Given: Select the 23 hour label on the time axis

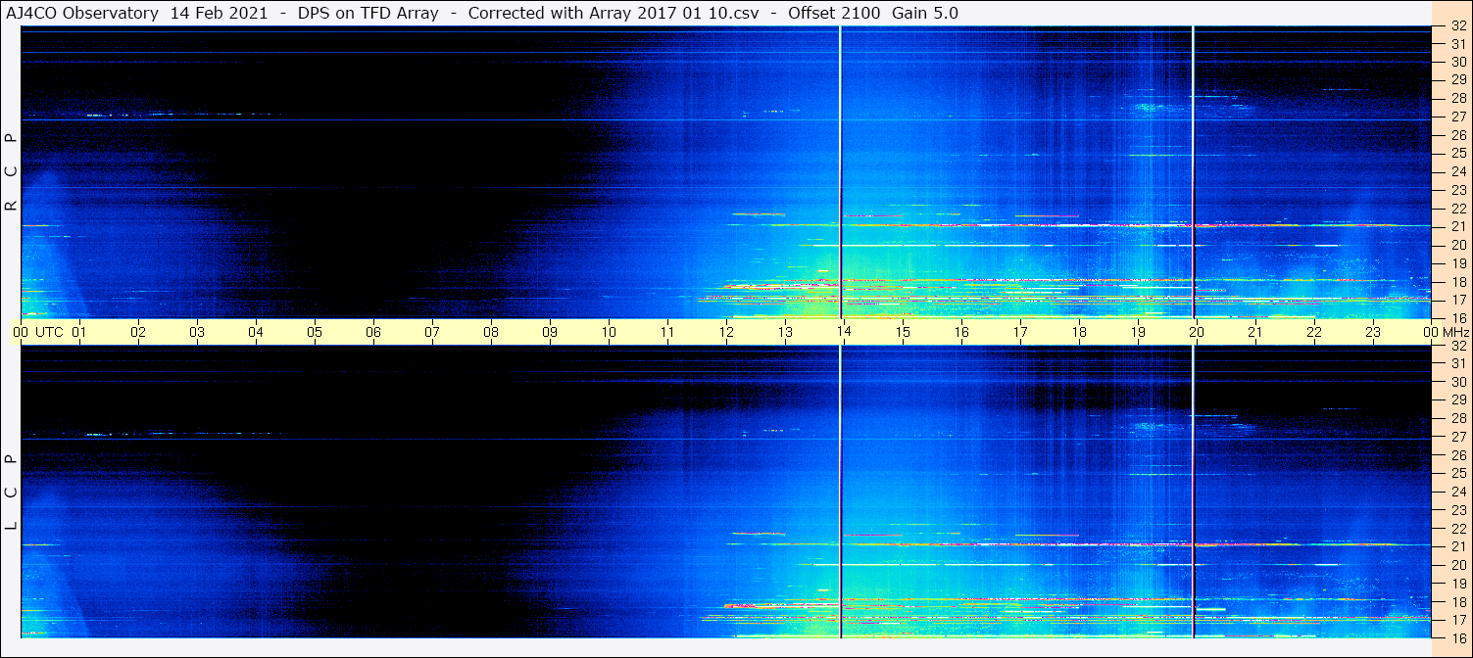Looking at the screenshot, I should (1373, 332).
